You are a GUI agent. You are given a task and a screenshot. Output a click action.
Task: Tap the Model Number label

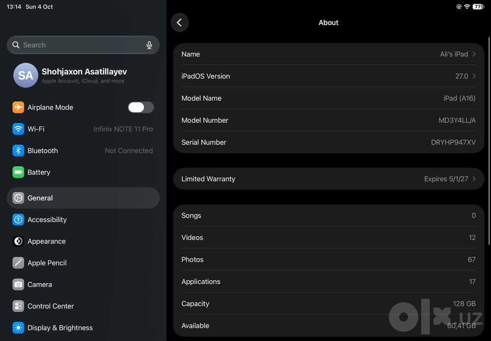(205, 120)
